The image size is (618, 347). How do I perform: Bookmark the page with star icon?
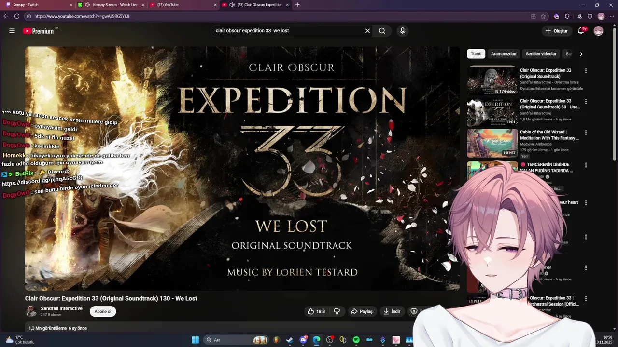pyautogui.click(x=543, y=16)
